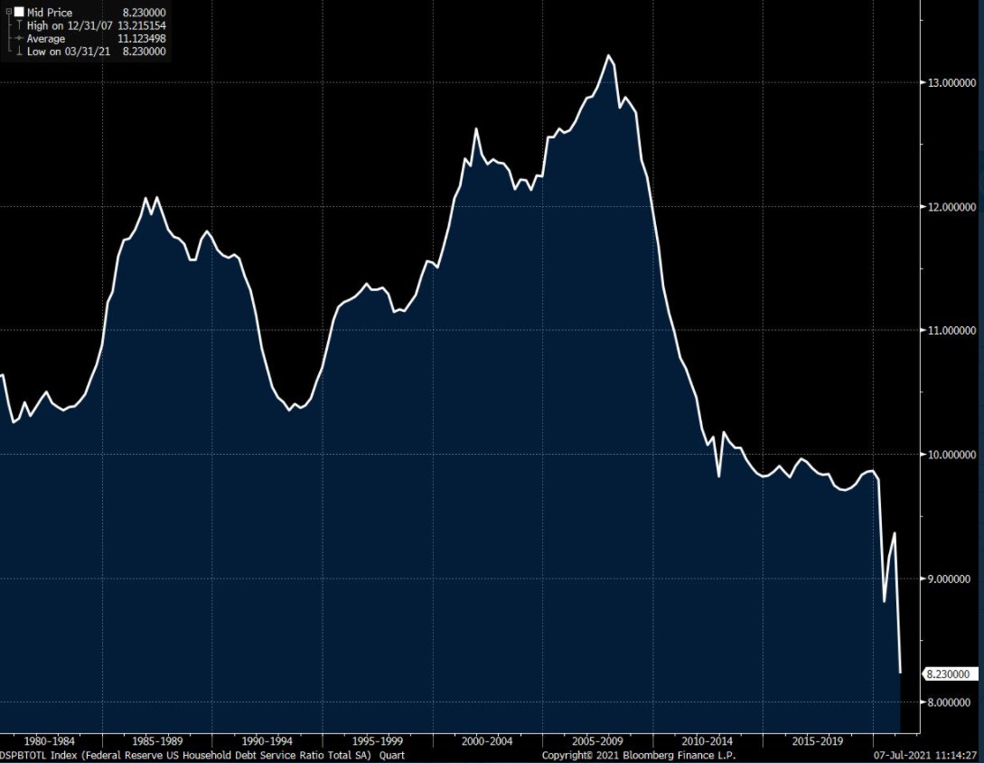Click the 9.000000 y-axis label
984x763 pixels.
pos(950,579)
